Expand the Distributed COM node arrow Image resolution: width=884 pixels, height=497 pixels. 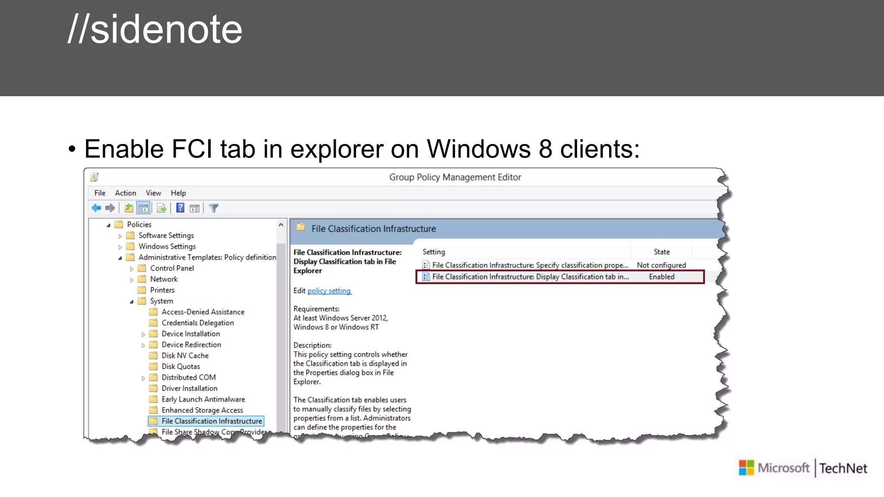[143, 378]
